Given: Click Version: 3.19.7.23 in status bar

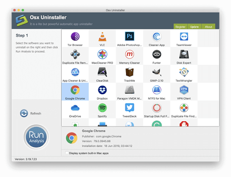Looking at the screenshot, I should point(26,159).
